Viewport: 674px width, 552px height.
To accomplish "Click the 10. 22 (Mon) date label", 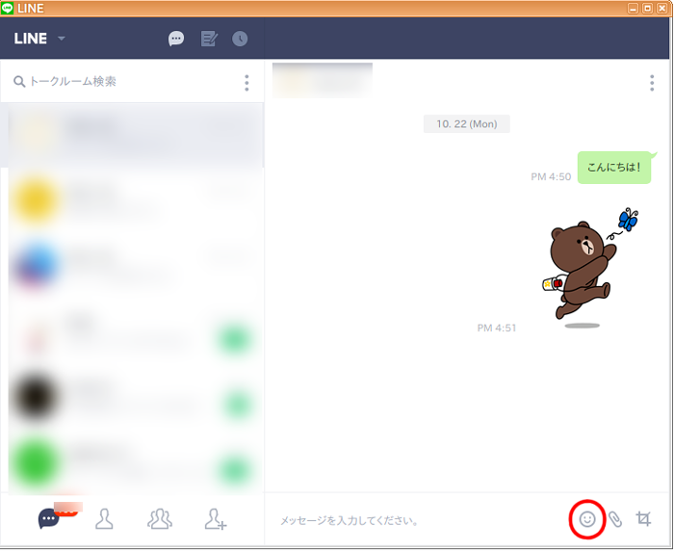I will click(x=467, y=124).
